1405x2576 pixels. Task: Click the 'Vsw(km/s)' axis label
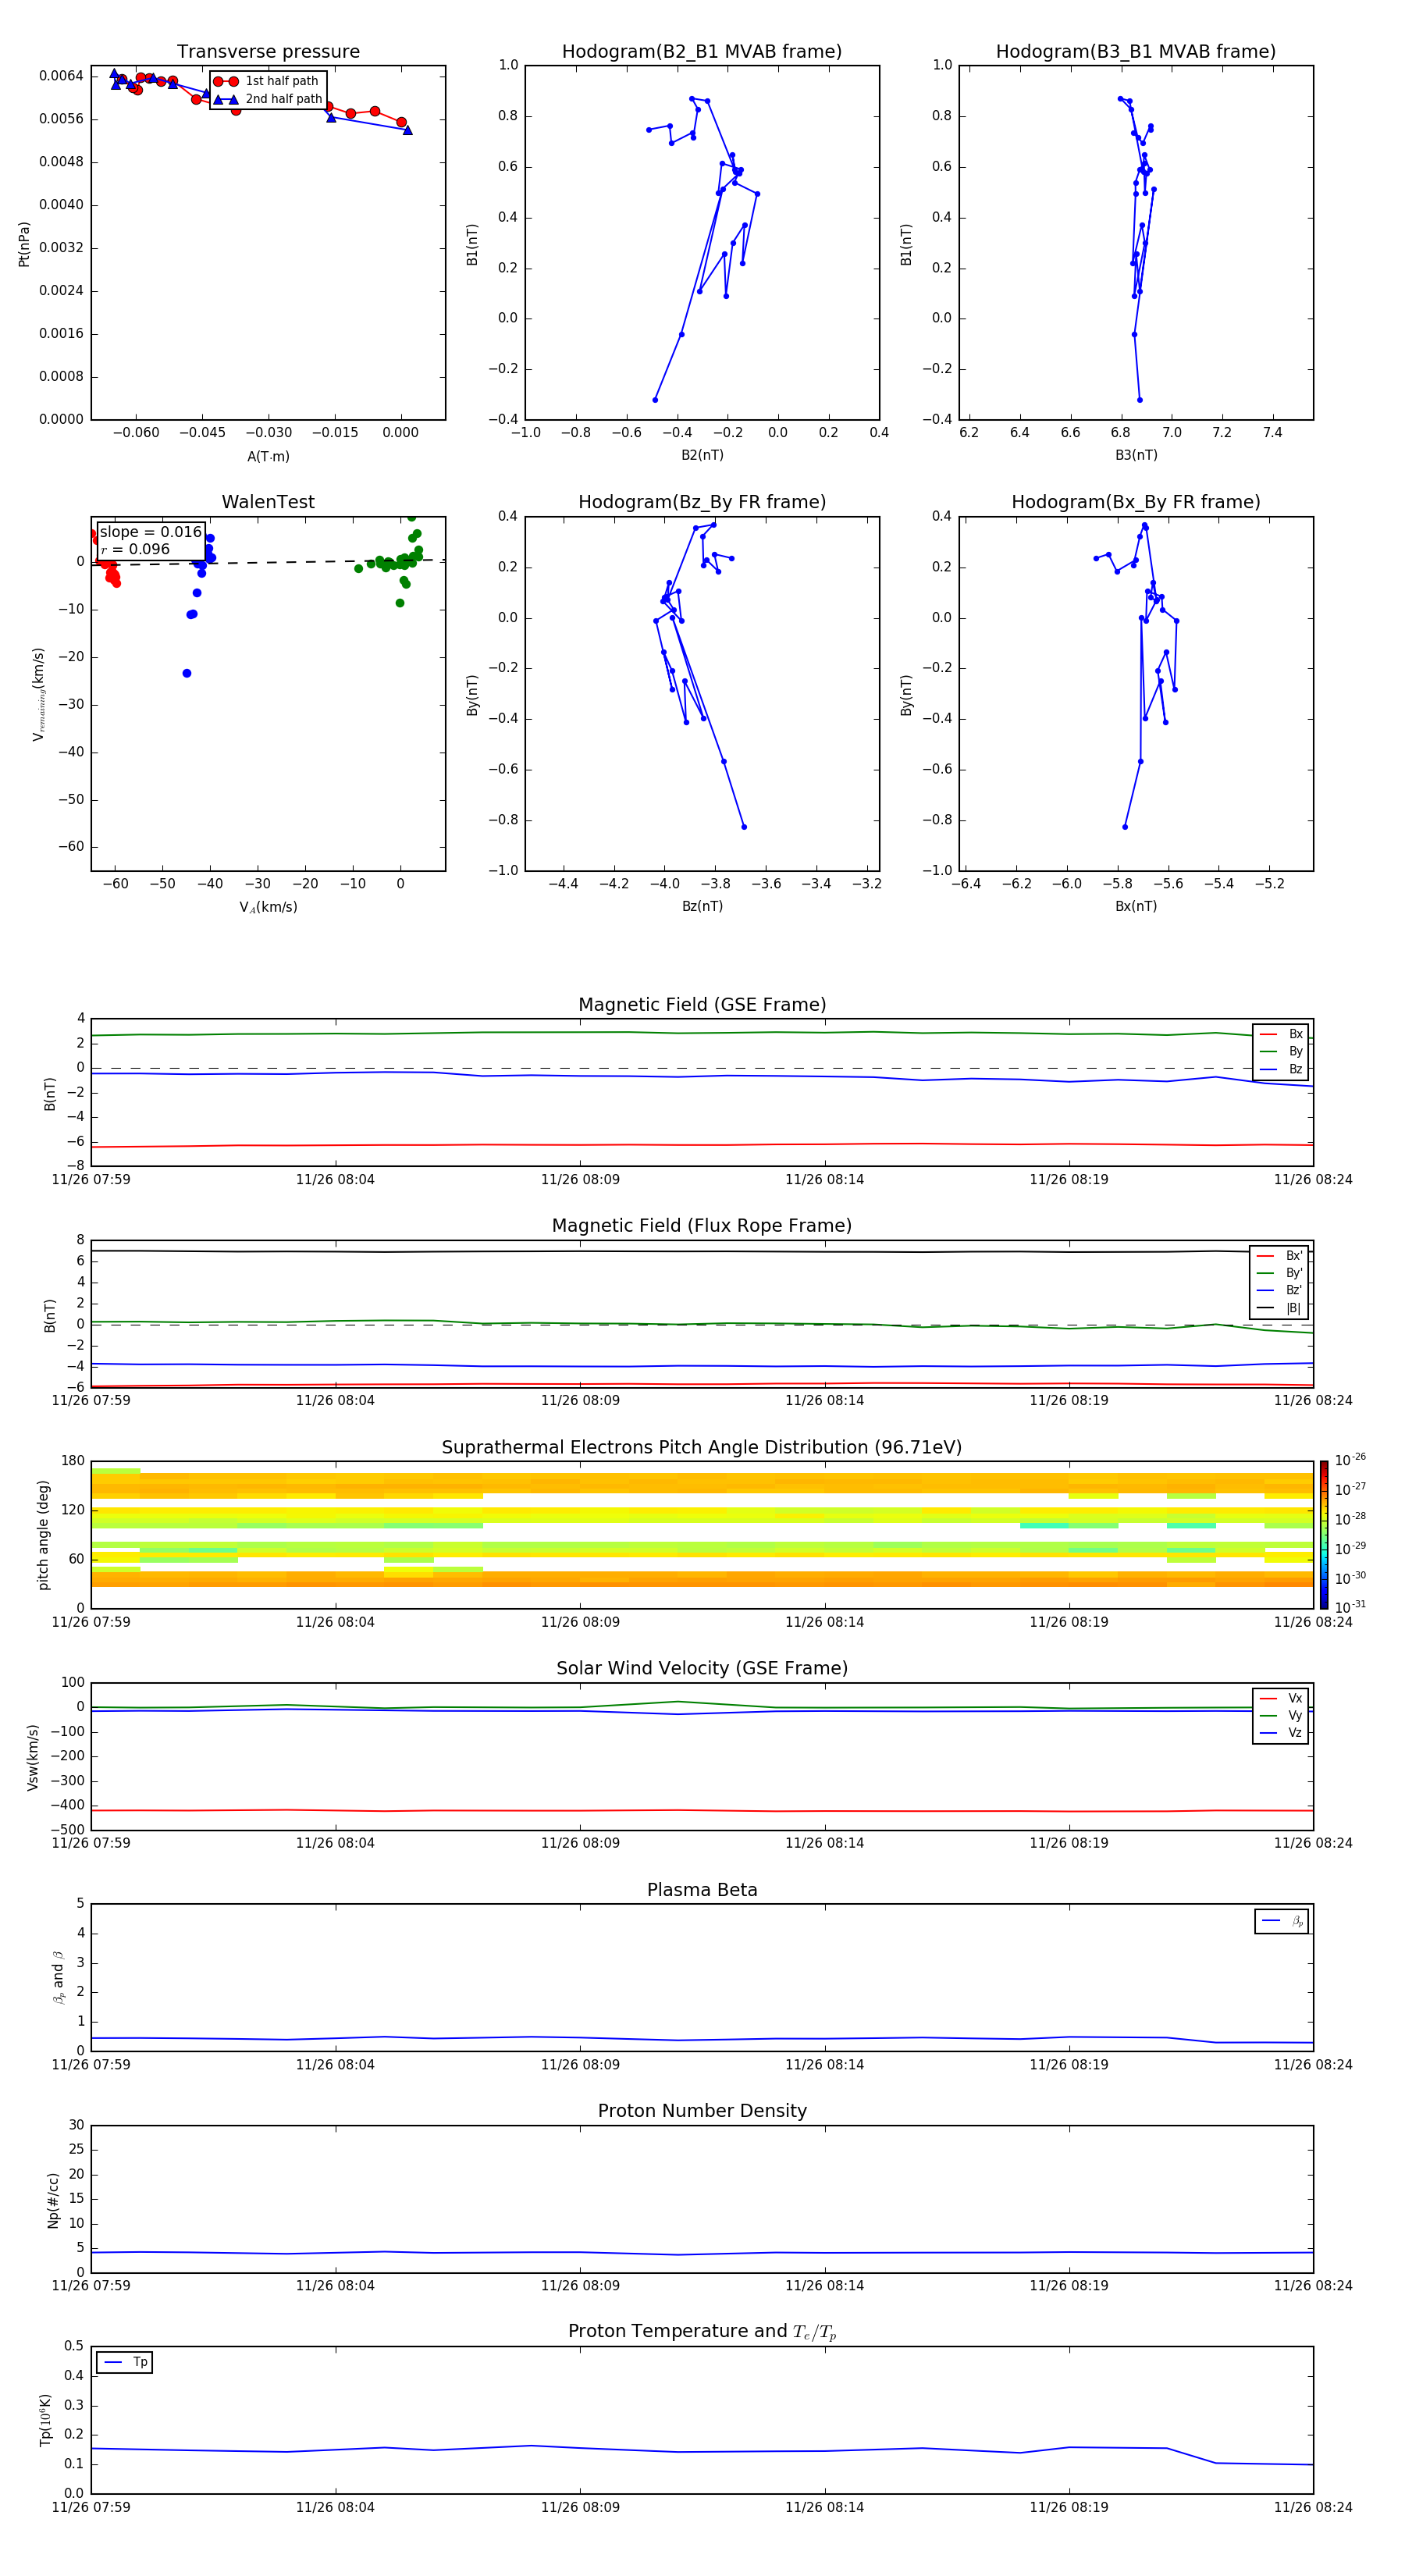click(x=32, y=1757)
